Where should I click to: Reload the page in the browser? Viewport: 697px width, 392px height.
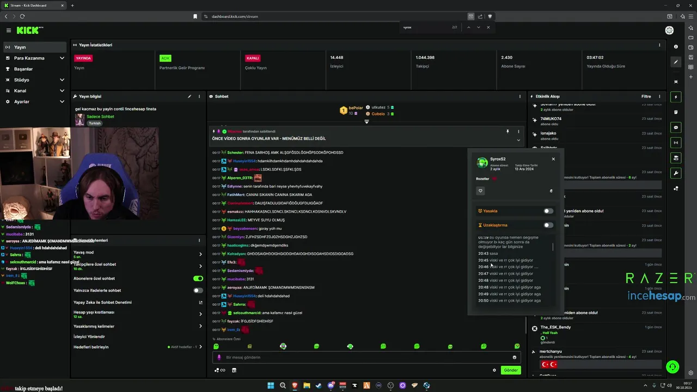22,16
